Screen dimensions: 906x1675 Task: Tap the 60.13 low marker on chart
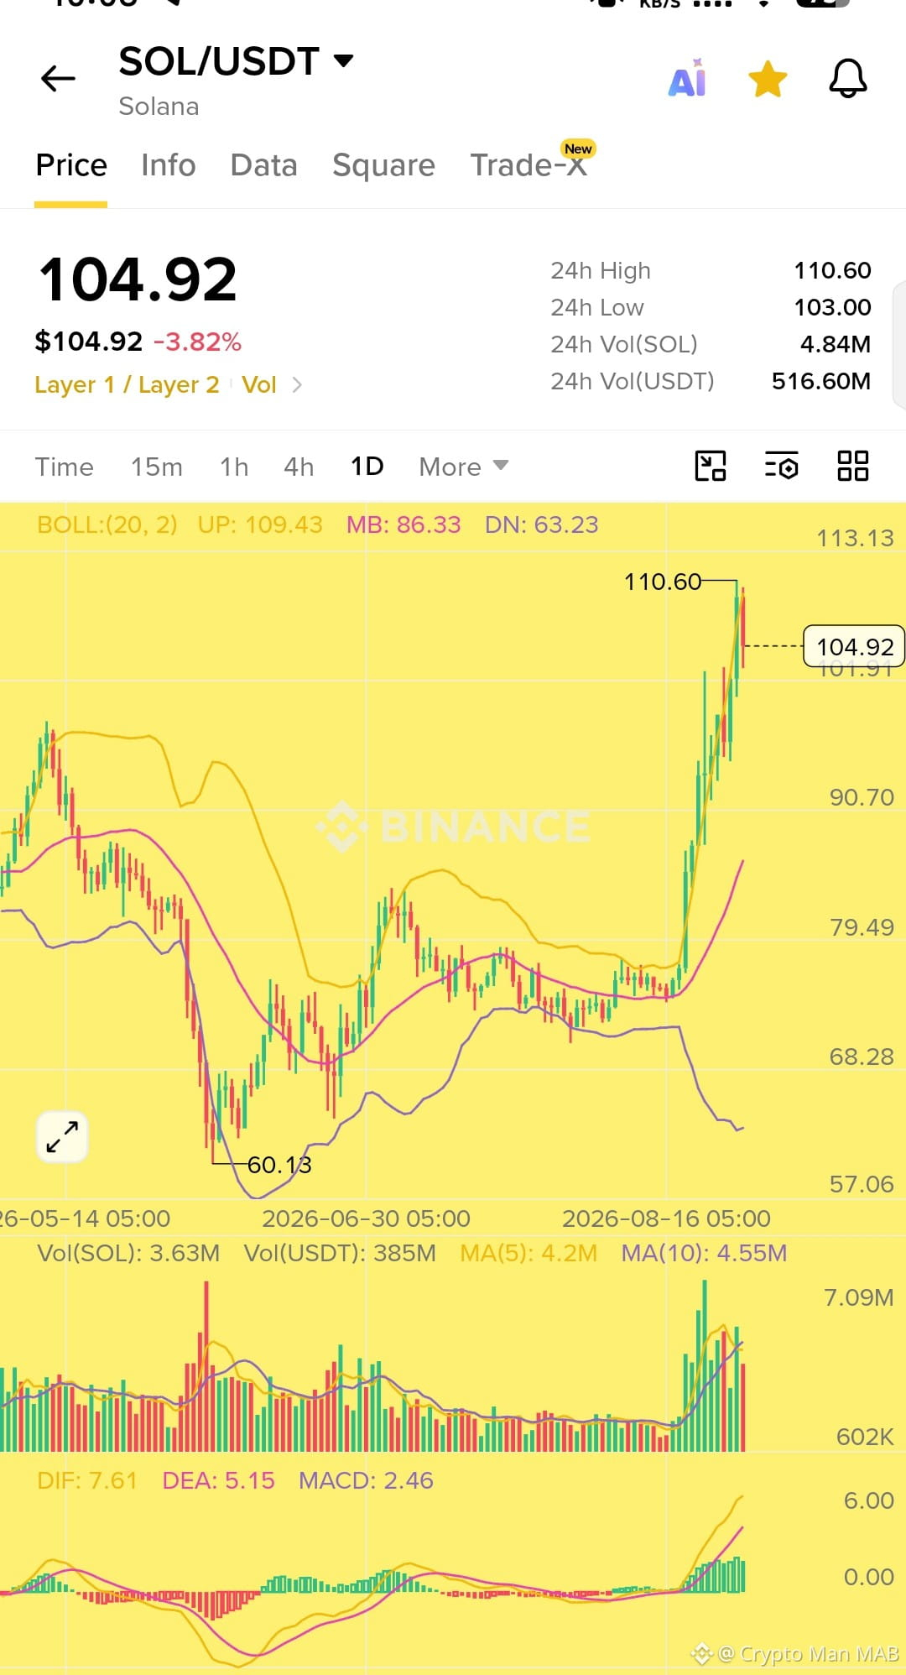279,1165
